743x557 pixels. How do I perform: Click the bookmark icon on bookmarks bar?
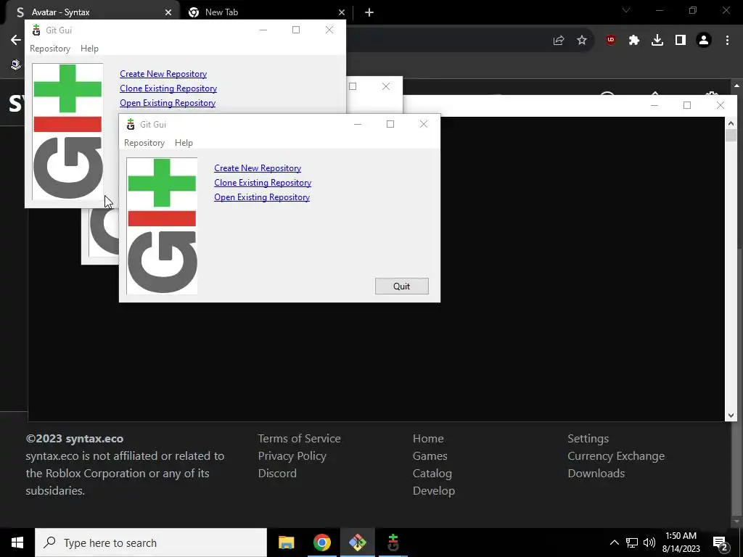[x=16, y=65]
